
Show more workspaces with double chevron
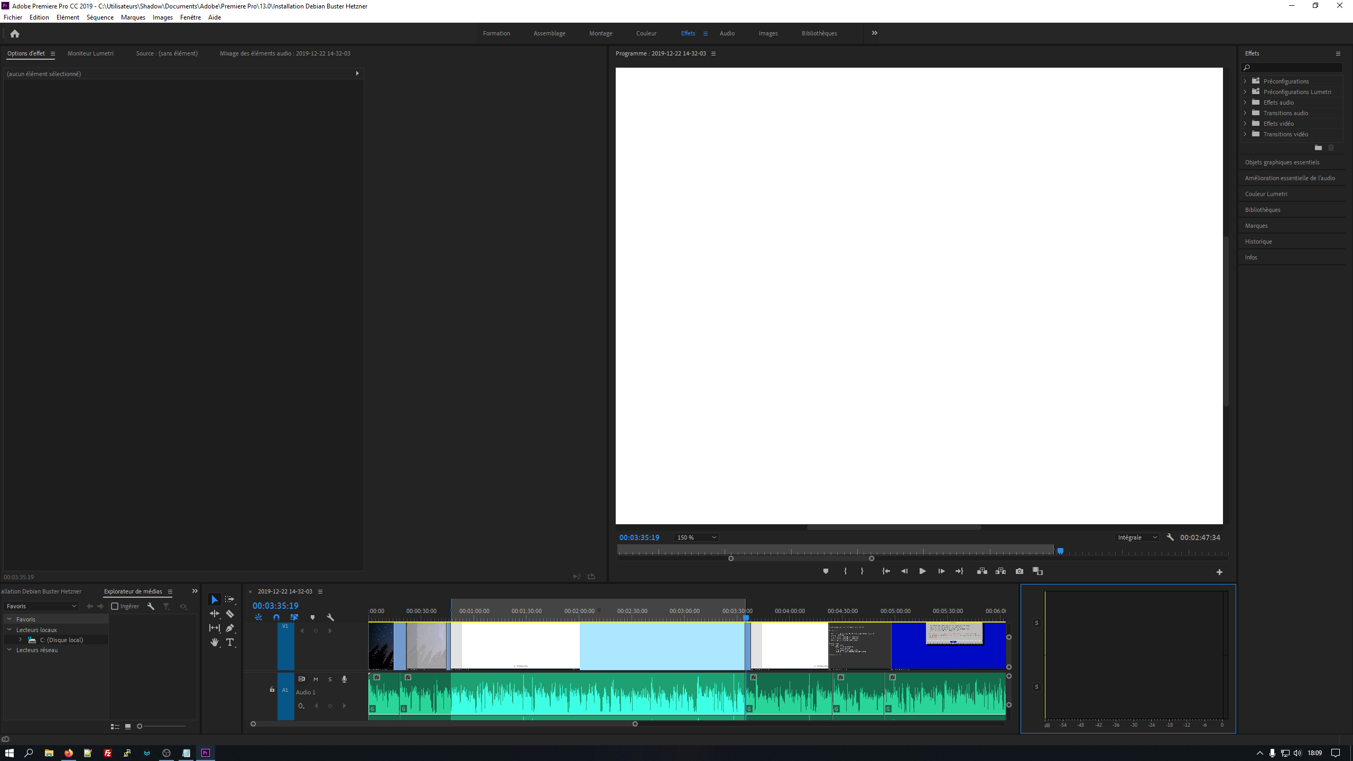[x=874, y=33]
